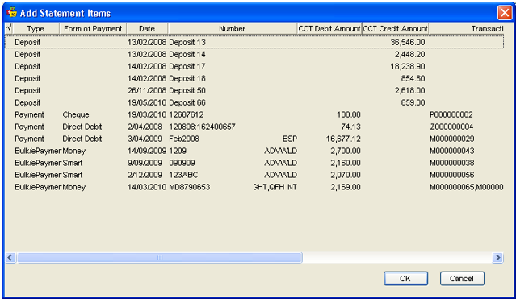Click the horizontal scrollbar right arrow
Viewport: 516px width, 299px height.
pos(497,258)
